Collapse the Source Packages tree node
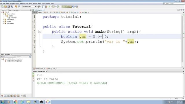The image size is (185, 104). point(3,14)
